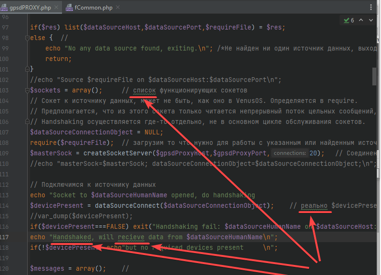381x275 pixels.
Task: Collapse the comment fold marker at line 103
Action: click(27, 91)
